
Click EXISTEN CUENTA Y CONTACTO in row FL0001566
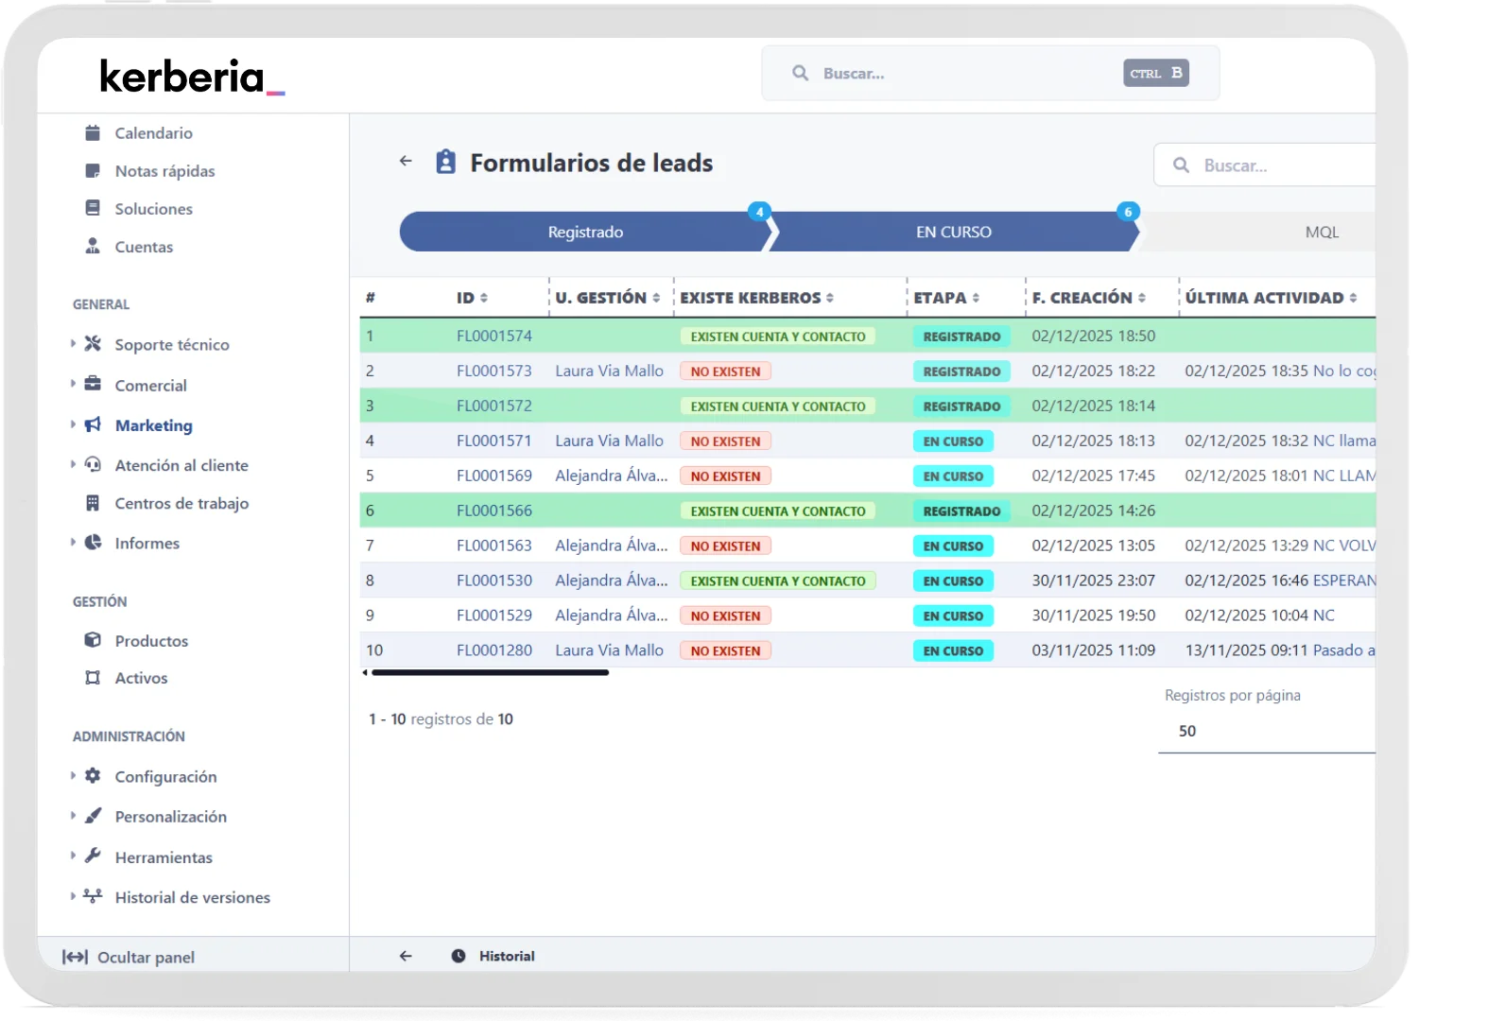pos(777,510)
